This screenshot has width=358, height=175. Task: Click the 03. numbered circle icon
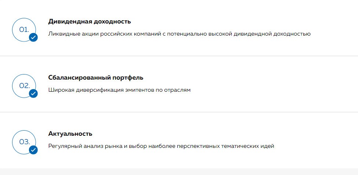pyautogui.click(x=24, y=142)
